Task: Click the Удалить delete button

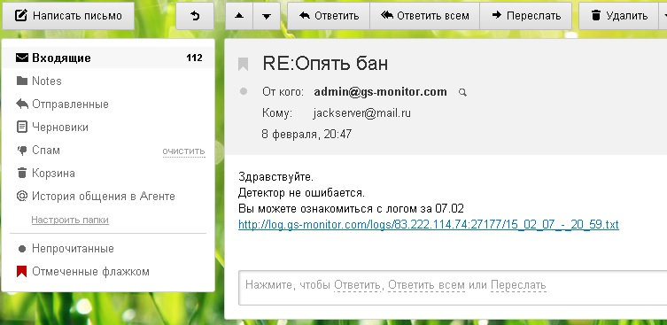Action: coord(619,16)
